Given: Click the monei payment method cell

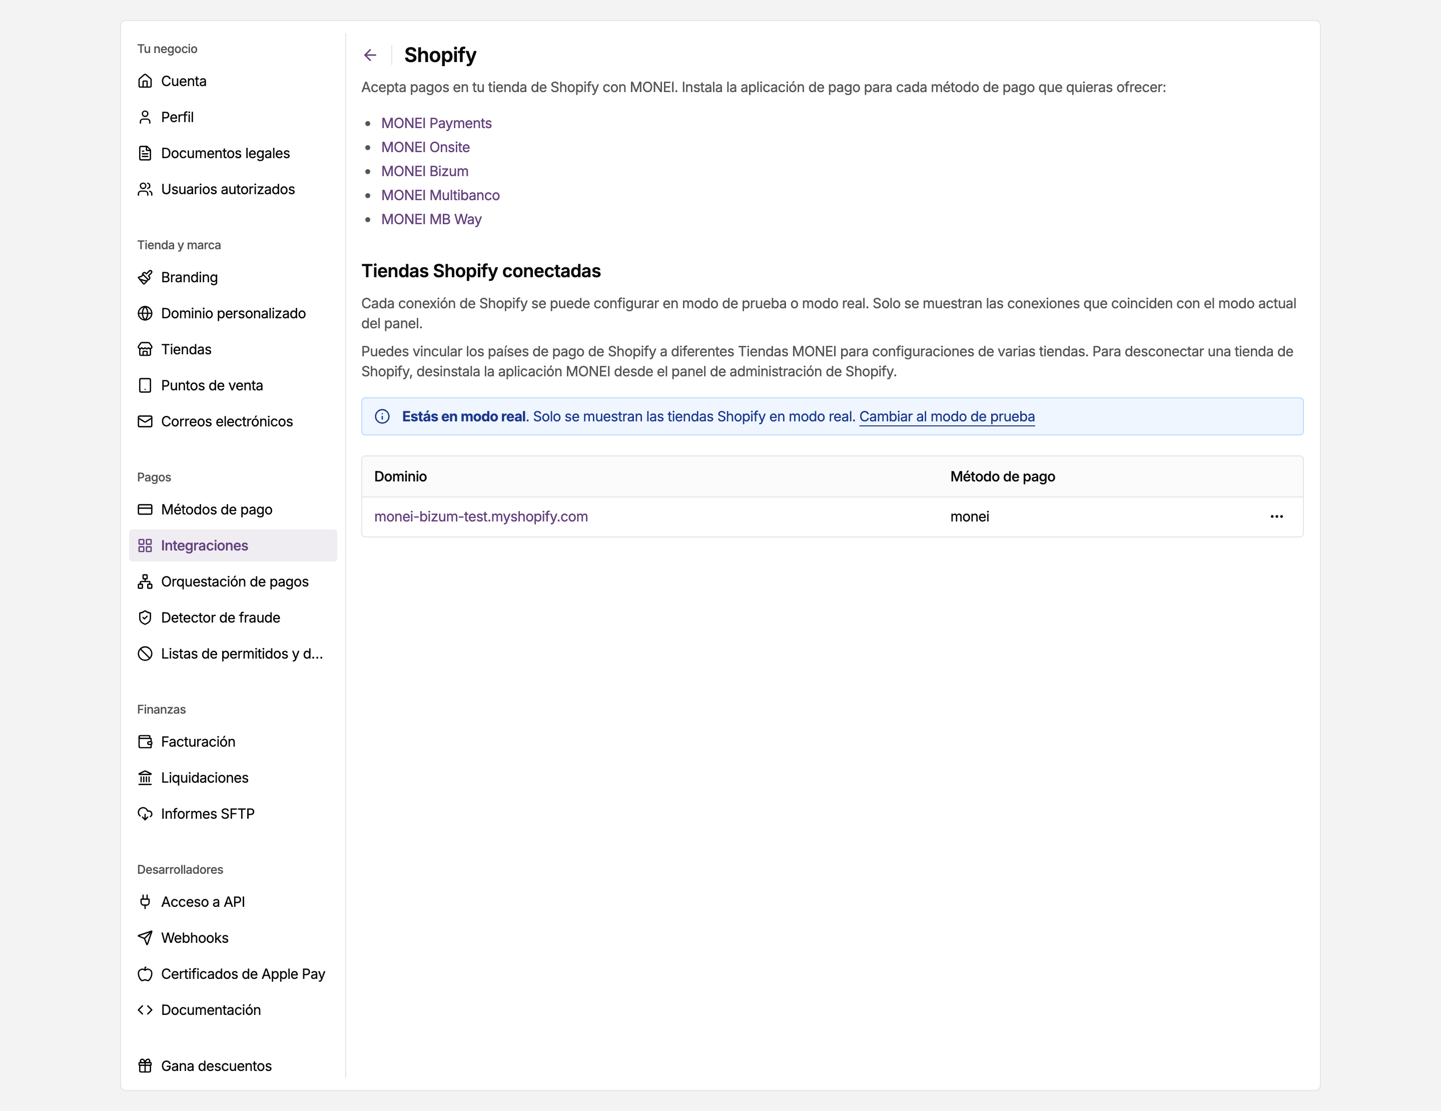Looking at the screenshot, I should 969,516.
